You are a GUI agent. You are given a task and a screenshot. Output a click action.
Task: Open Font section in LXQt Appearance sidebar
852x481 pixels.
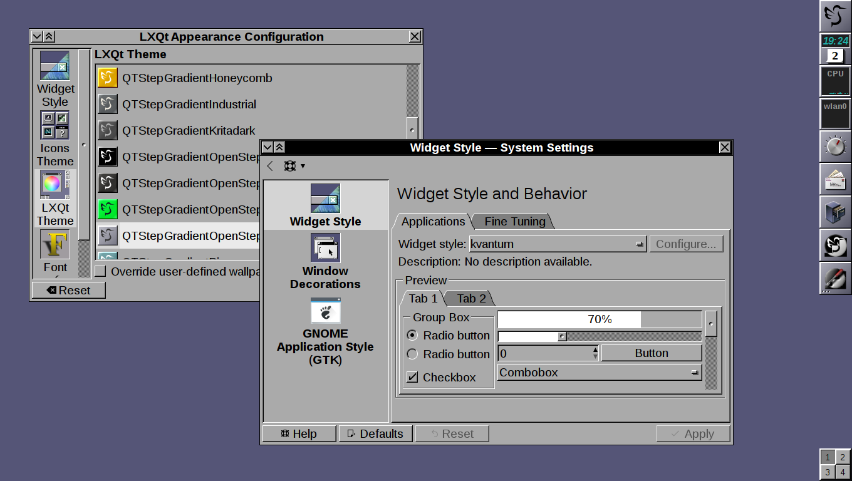[x=55, y=253]
